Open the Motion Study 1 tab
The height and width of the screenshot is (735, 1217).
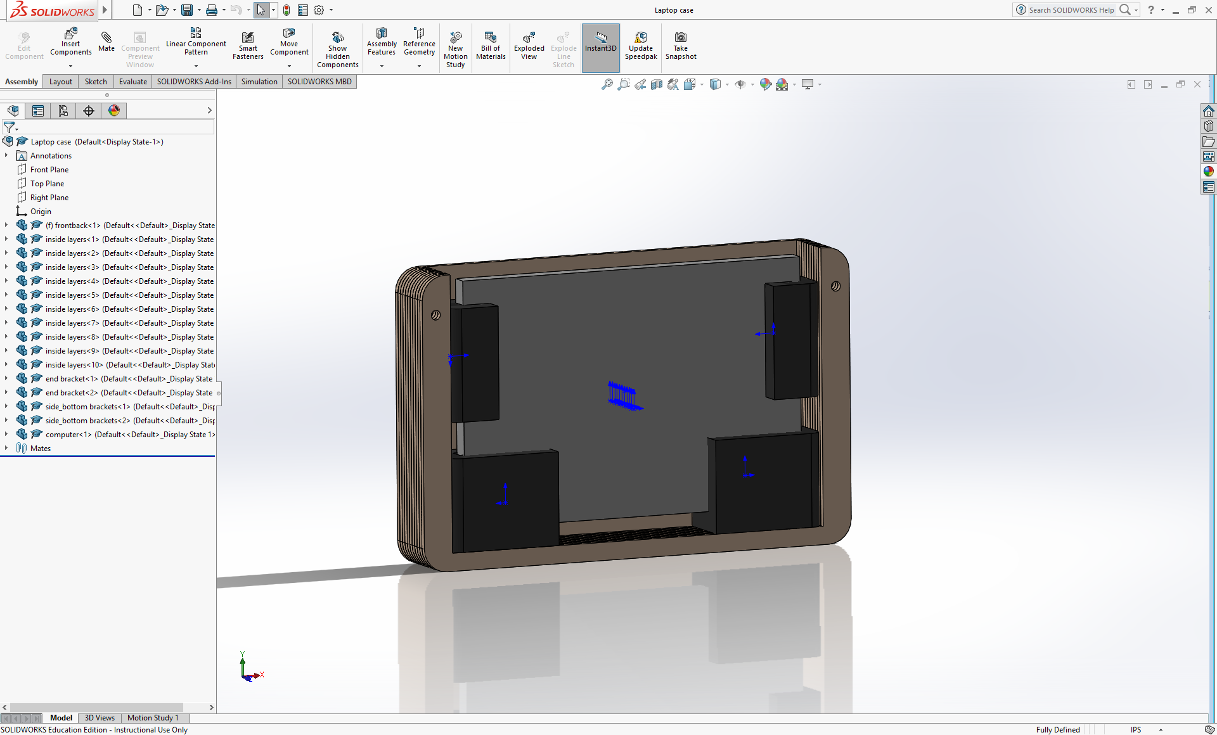(x=153, y=718)
